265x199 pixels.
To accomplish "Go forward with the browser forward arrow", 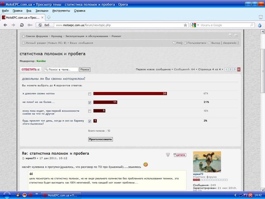I will (x=13, y=25).
